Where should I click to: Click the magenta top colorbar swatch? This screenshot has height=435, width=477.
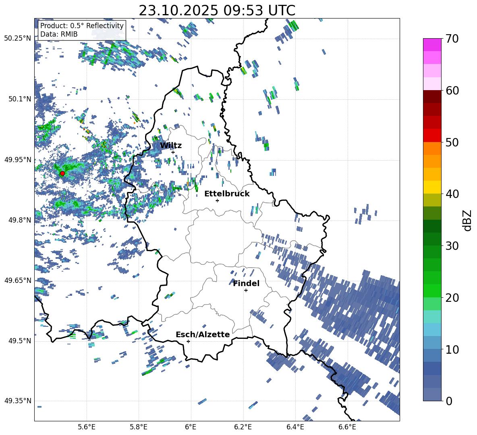(432, 45)
